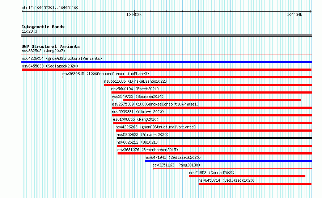Click the nsv832502 (Wong2007) variant label

click(x=43, y=51)
